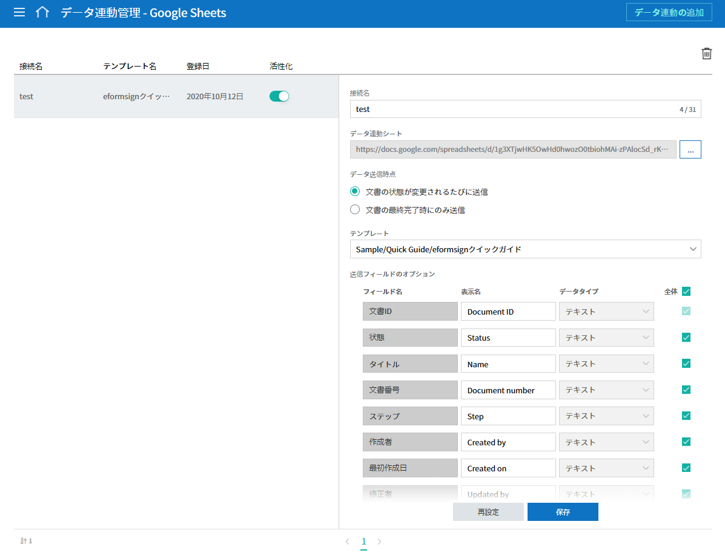Select the test connection name cell
The height and width of the screenshot is (556, 725).
[x=27, y=97]
